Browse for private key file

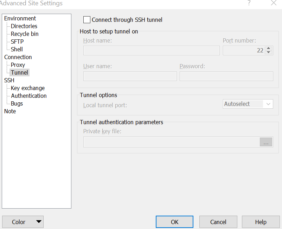coord(266,142)
